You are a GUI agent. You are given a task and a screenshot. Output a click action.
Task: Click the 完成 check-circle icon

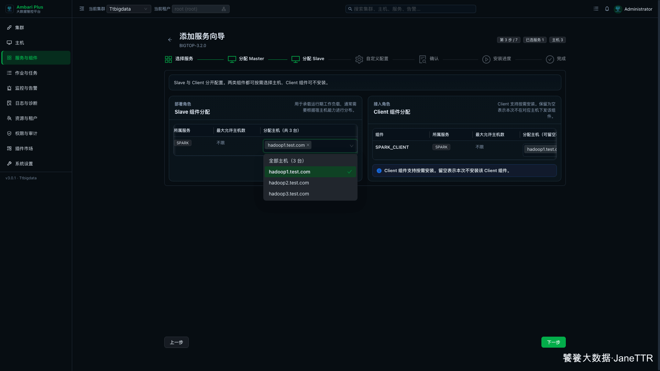coord(550,59)
